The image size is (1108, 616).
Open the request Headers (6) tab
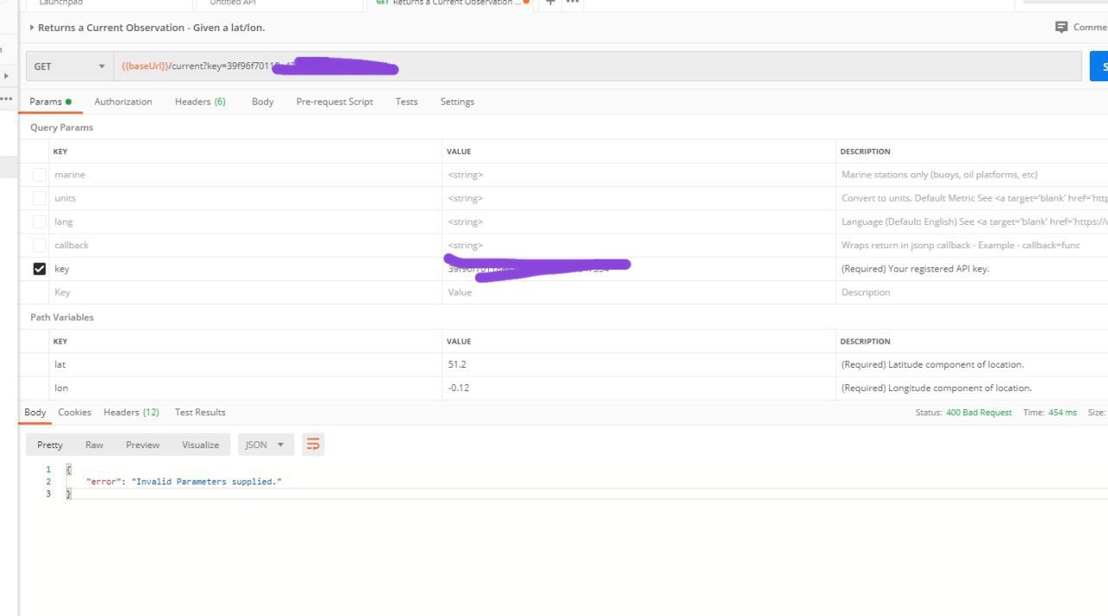pos(200,101)
